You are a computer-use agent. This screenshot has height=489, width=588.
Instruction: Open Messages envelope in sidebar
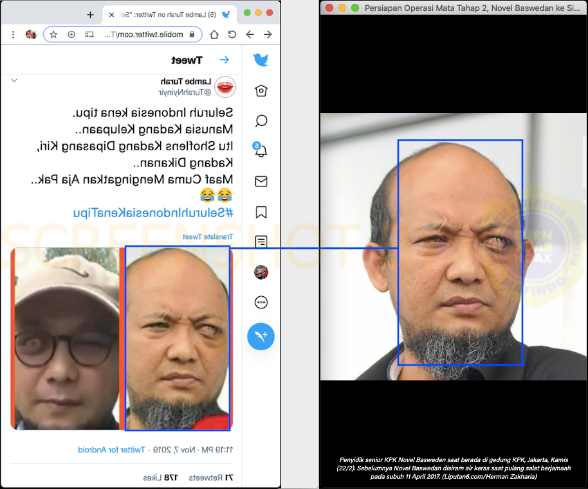[261, 181]
